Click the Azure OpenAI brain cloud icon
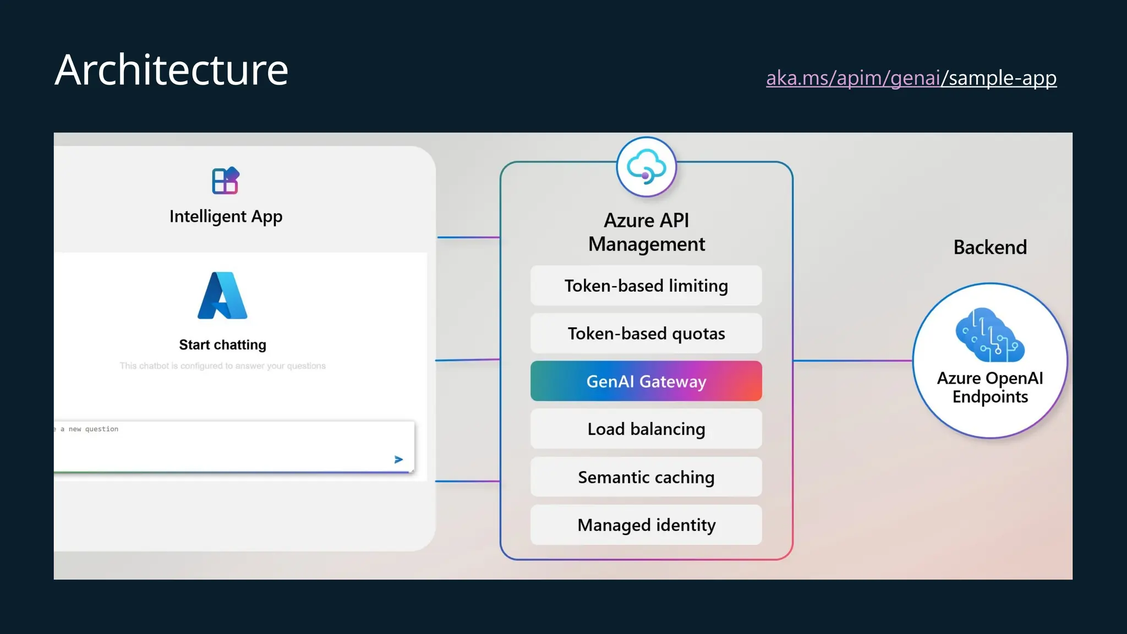 (990, 335)
